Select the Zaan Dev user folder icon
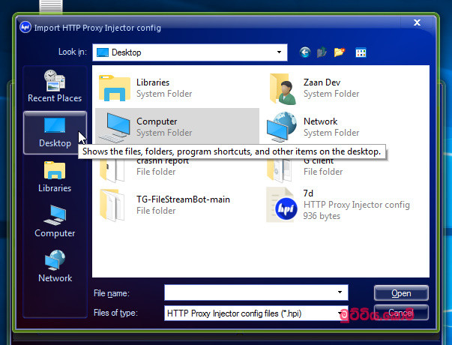Screen dimensions: 452x345 coord(283,88)
